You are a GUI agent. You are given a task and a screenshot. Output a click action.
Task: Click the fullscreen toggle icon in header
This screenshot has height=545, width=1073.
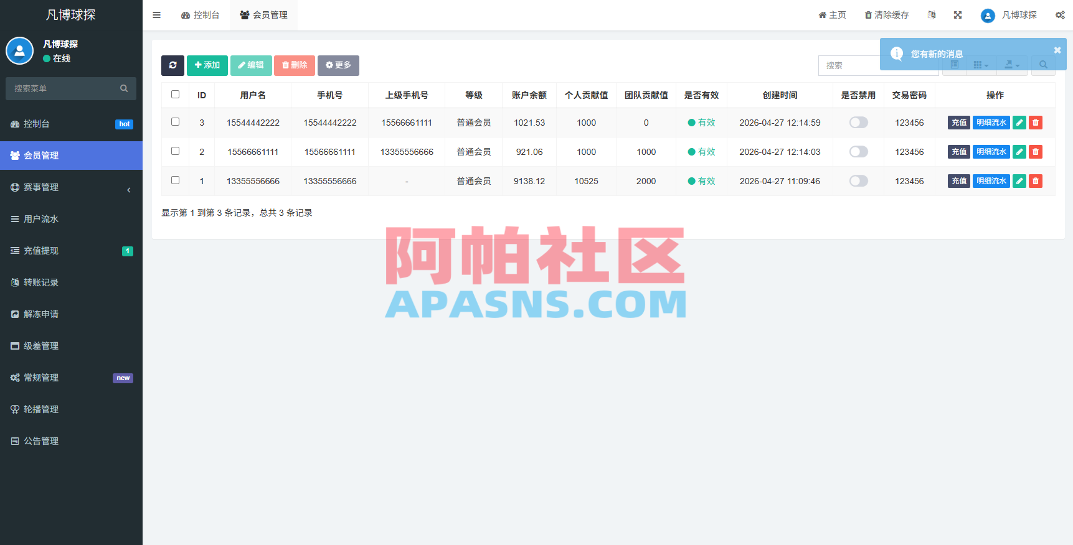958,15
